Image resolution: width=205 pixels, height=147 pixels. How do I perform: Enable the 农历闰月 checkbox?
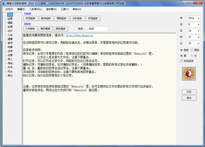182,61
